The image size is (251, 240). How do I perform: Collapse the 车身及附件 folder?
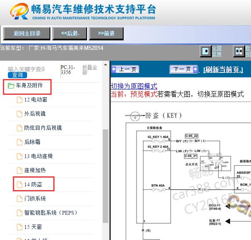29,85
